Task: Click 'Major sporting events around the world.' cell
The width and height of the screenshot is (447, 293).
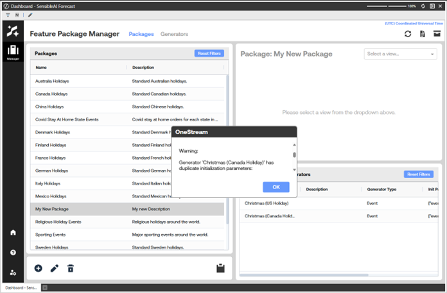Action: [170, 235]
